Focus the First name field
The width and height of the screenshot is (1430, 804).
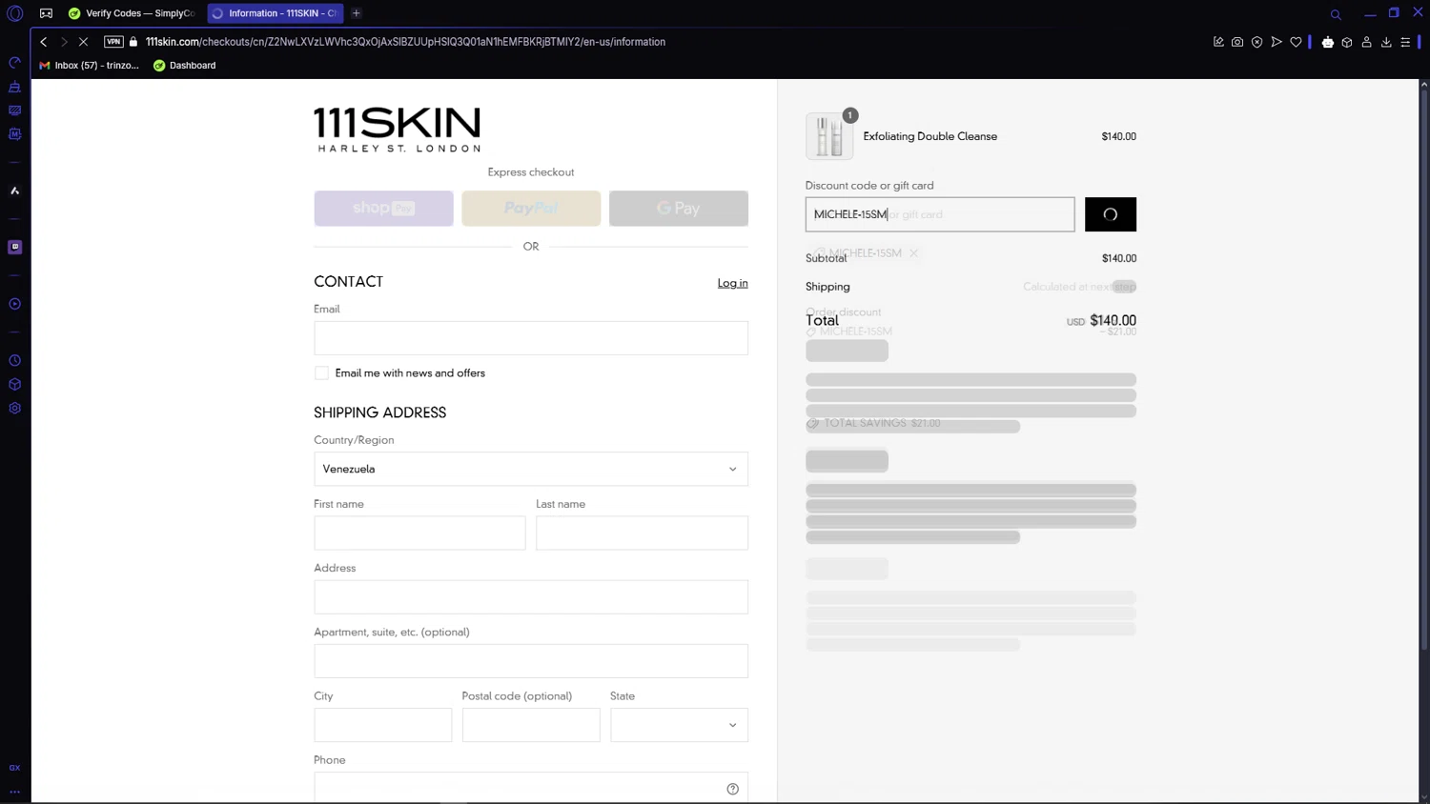(x=419, y=533)
